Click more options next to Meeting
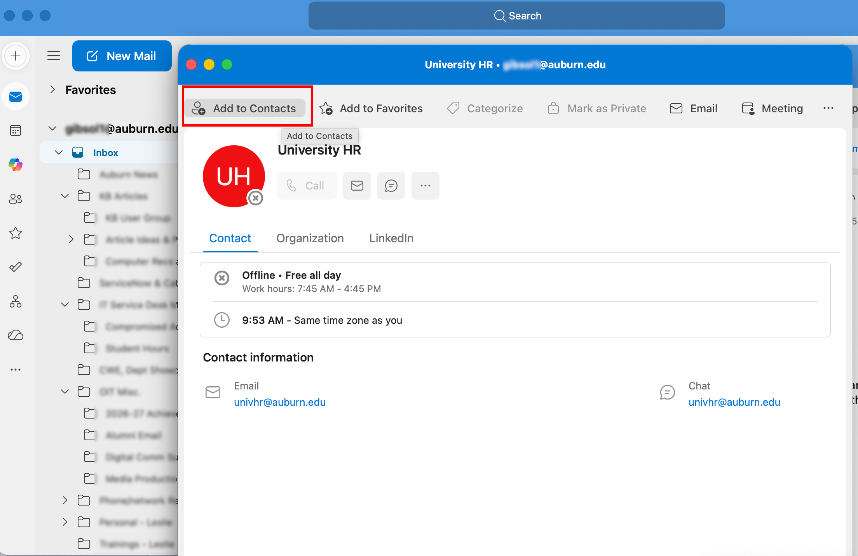Screen dimensions: 858x556 point(829,108)
